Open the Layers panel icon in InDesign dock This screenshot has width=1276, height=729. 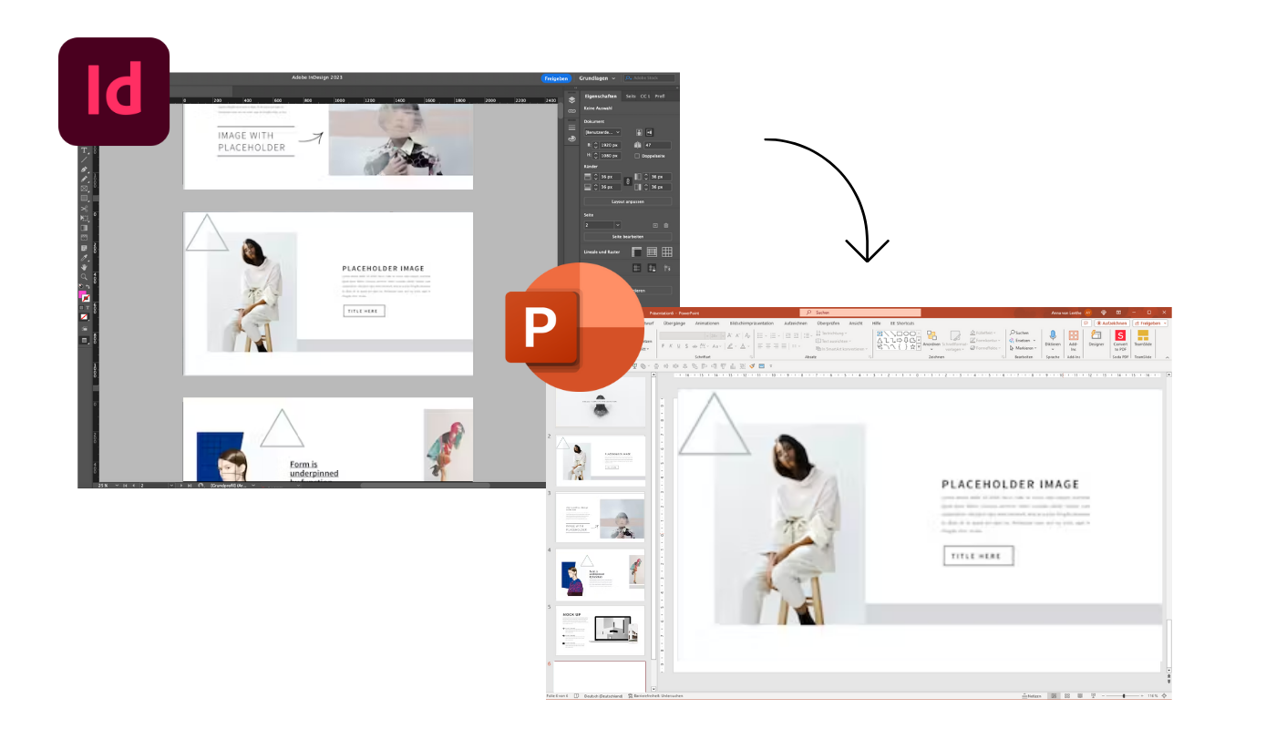(x=571, y=100)
